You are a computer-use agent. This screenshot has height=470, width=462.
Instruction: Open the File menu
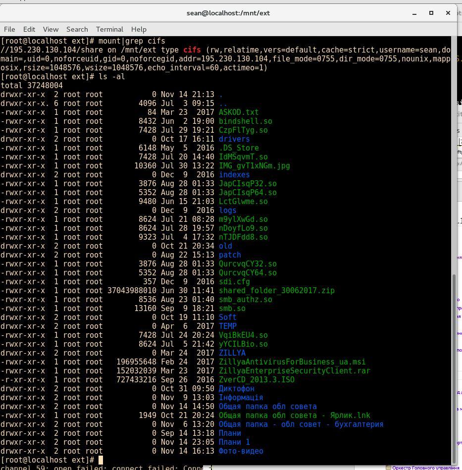tap(9, 29)
